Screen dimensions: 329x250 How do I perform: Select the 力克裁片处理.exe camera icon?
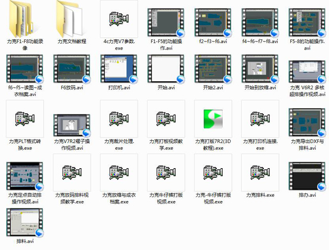click(119, 119)
